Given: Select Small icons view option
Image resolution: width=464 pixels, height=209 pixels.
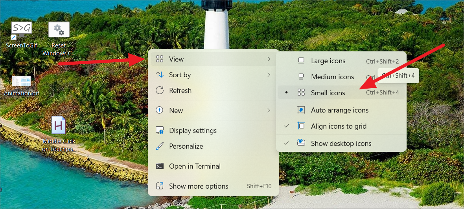Looking at the screenshot, I should 341,93.
